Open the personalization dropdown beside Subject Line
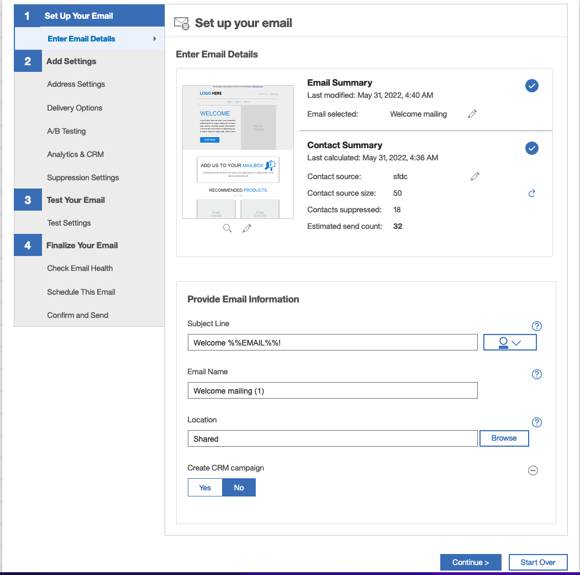 click(x=509, y=342)
